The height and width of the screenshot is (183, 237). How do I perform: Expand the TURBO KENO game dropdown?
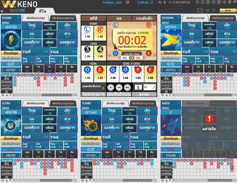pyautogui.click(x=98, y=107)
